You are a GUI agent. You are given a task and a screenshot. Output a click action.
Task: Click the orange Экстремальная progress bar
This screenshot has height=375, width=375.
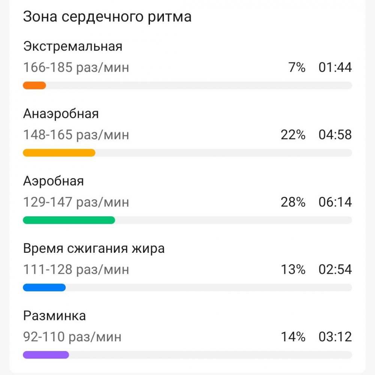click(34, 85)
